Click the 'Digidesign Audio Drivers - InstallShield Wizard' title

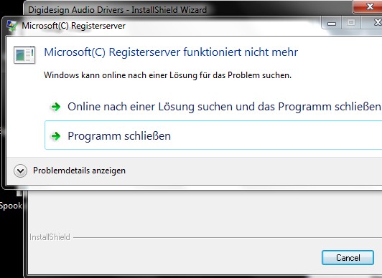coord(118,10)
